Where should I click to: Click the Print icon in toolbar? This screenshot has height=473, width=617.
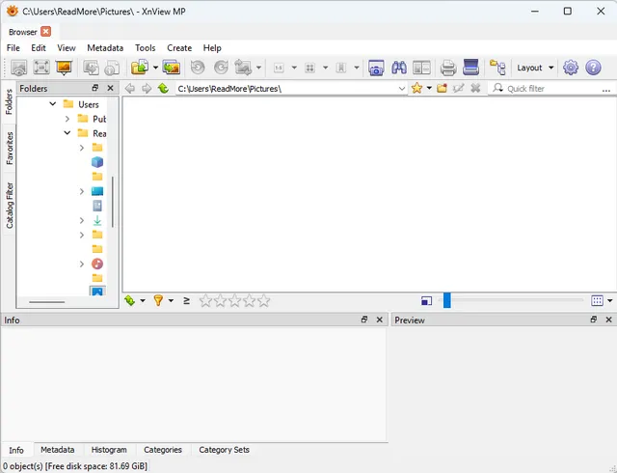pyautogui.click(x=448, y=68)
